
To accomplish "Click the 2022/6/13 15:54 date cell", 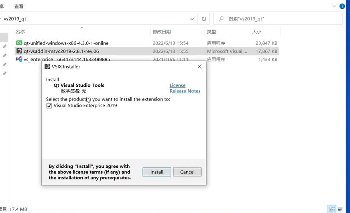I will click(x=171, y=43).
